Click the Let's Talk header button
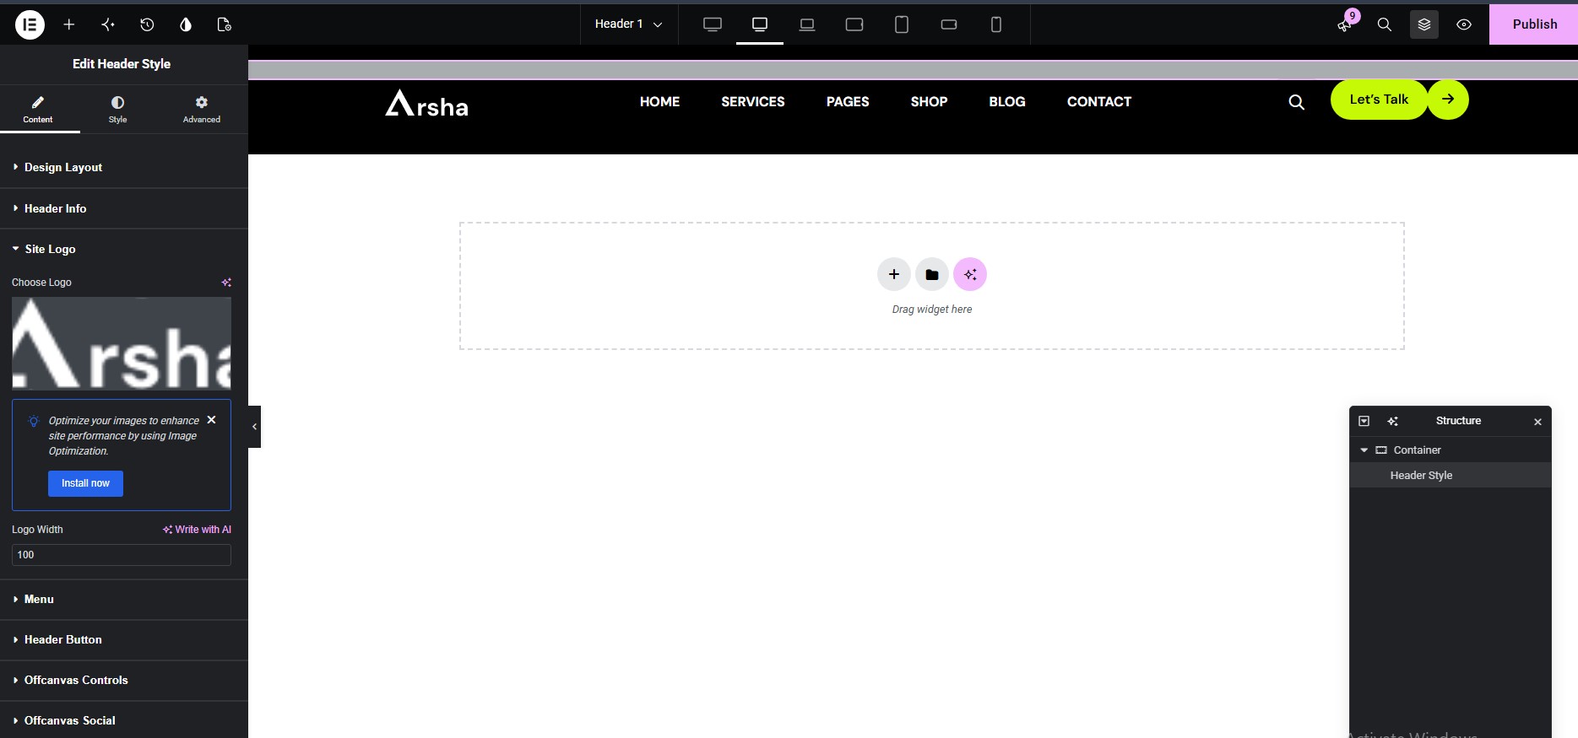Image resolution: width=1578 pixels, height=738 pixels. [1379, 100]
